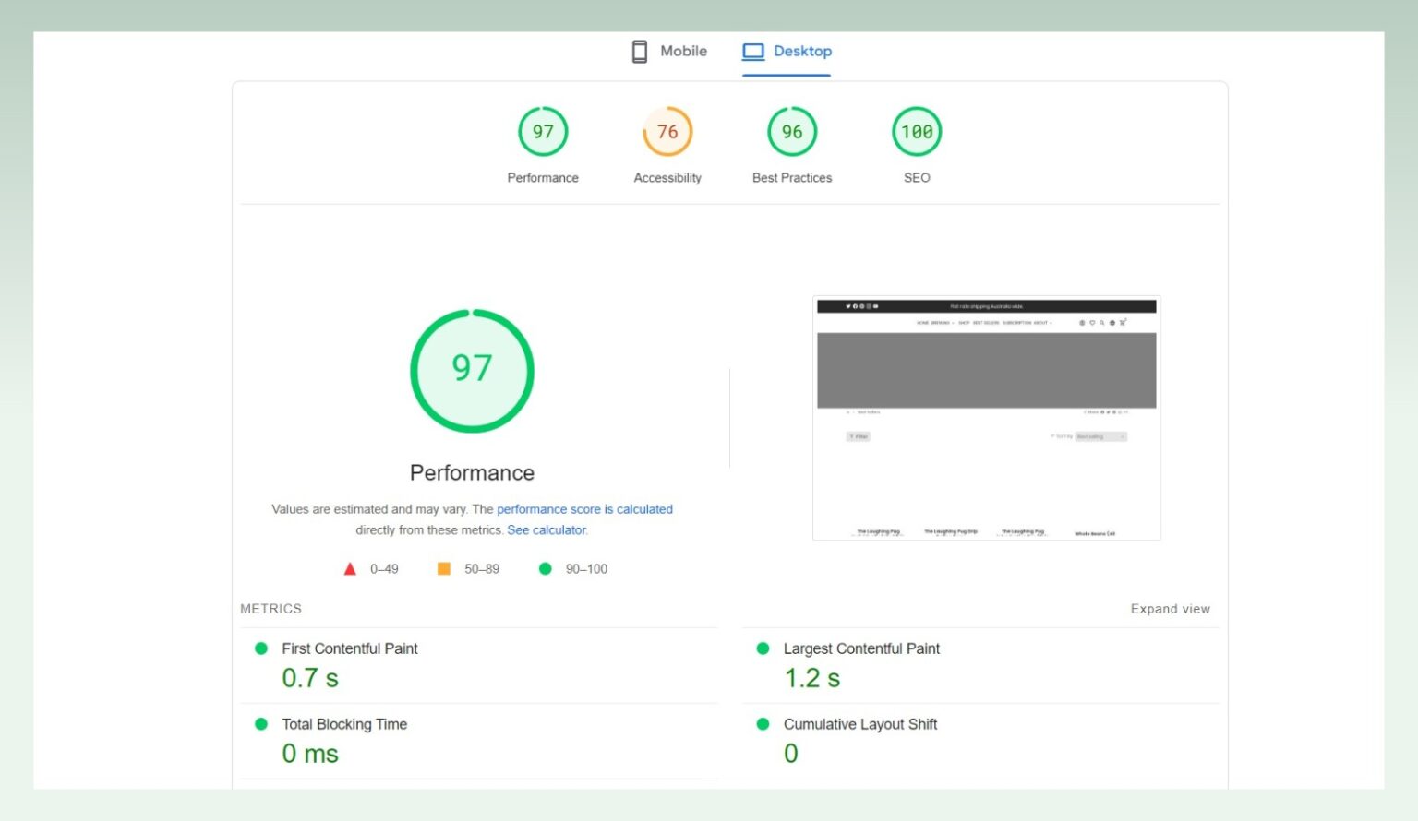Click the SEO category label
The height and width of the screenshot is (821, 1418).
click(917, 178)
